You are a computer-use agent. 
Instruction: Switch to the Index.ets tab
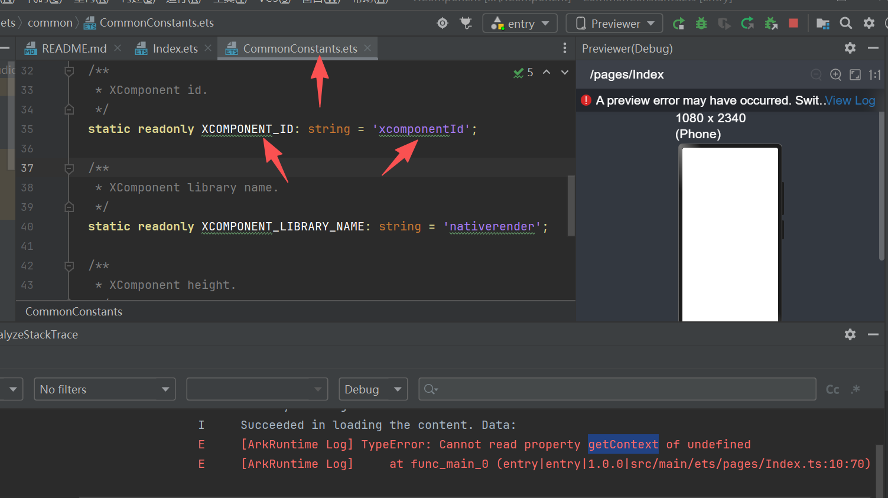(174, 48)
